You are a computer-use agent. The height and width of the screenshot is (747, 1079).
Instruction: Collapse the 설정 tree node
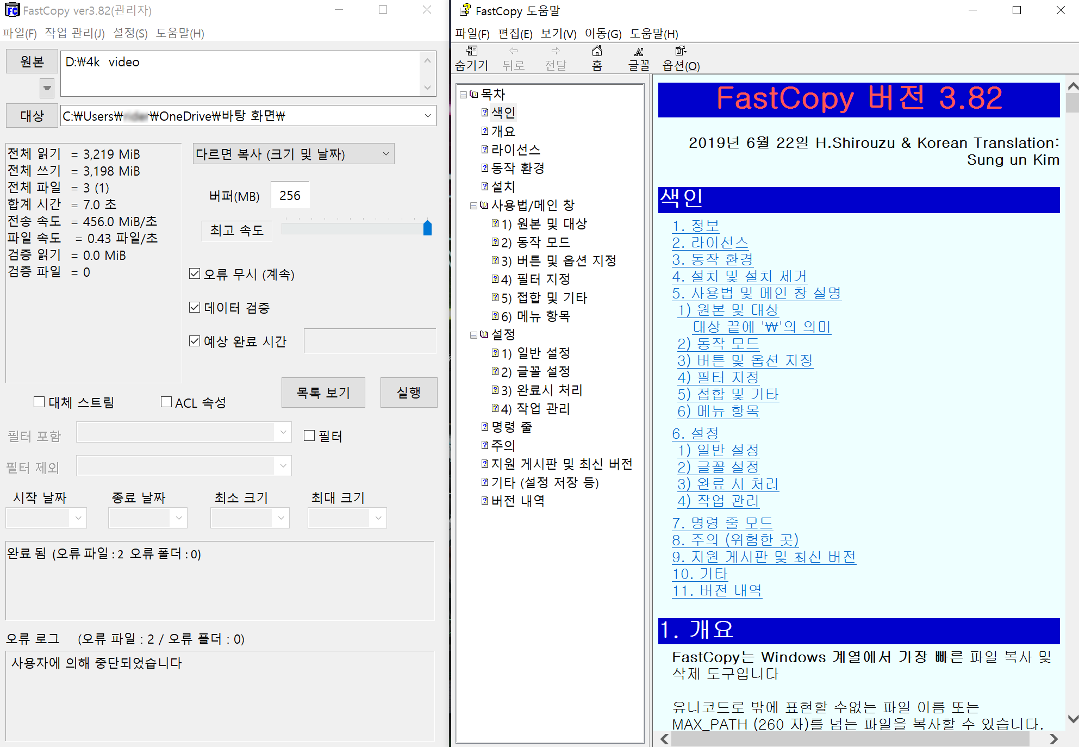[473, 335]
